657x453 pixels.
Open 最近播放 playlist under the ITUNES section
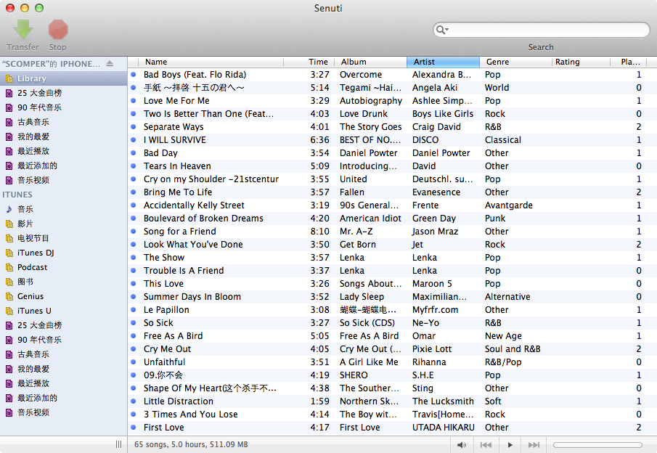click(63, 383)
